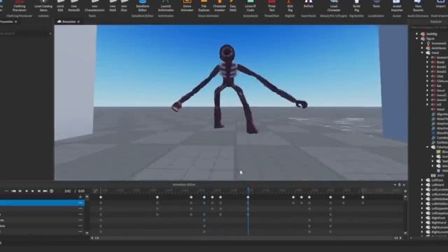448x252 pixels.
Task: Jump to the first animation frame
Action: pyautogui.click(x=13, y=191)
